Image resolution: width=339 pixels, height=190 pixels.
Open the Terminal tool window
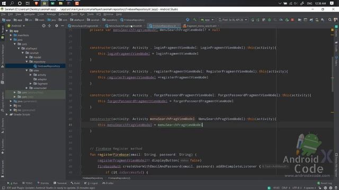coord(60,183)
